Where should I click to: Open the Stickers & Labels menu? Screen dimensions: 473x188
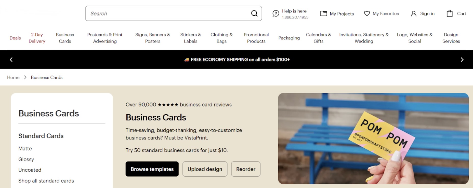click(191, 38)
